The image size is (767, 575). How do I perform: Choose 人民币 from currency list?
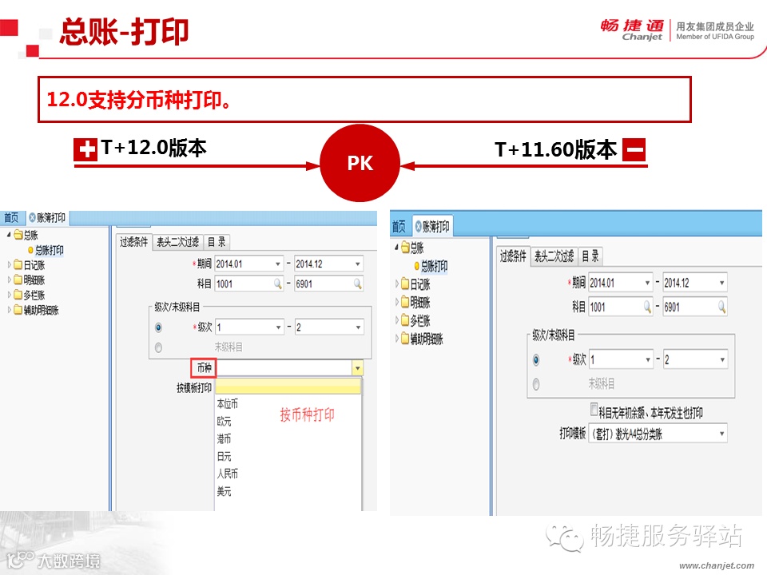[x=228, y=474]
